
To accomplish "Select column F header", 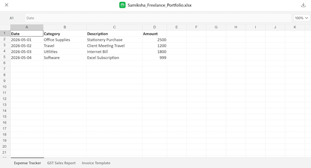I will click(196, 27).
